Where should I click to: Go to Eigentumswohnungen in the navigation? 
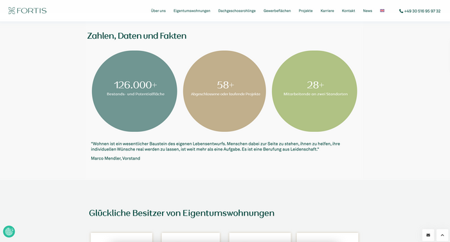pyautogui.click(x=192, y=11)
